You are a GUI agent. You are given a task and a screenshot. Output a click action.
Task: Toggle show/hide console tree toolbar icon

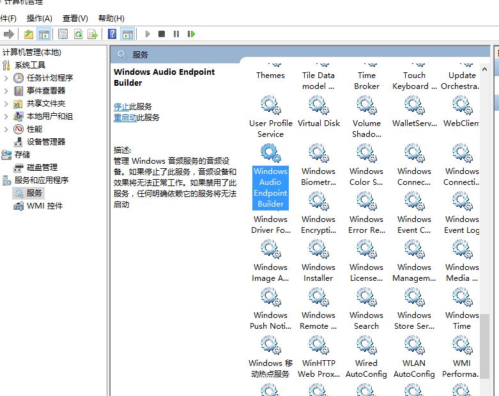44,34
